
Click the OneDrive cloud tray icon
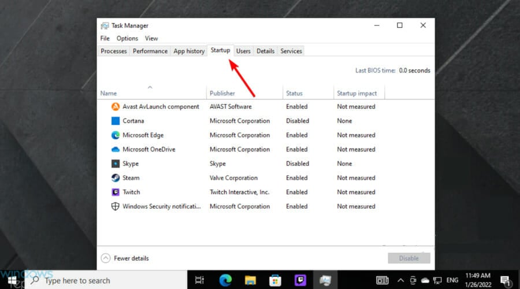pyautogui.click(x=425, y=281)
